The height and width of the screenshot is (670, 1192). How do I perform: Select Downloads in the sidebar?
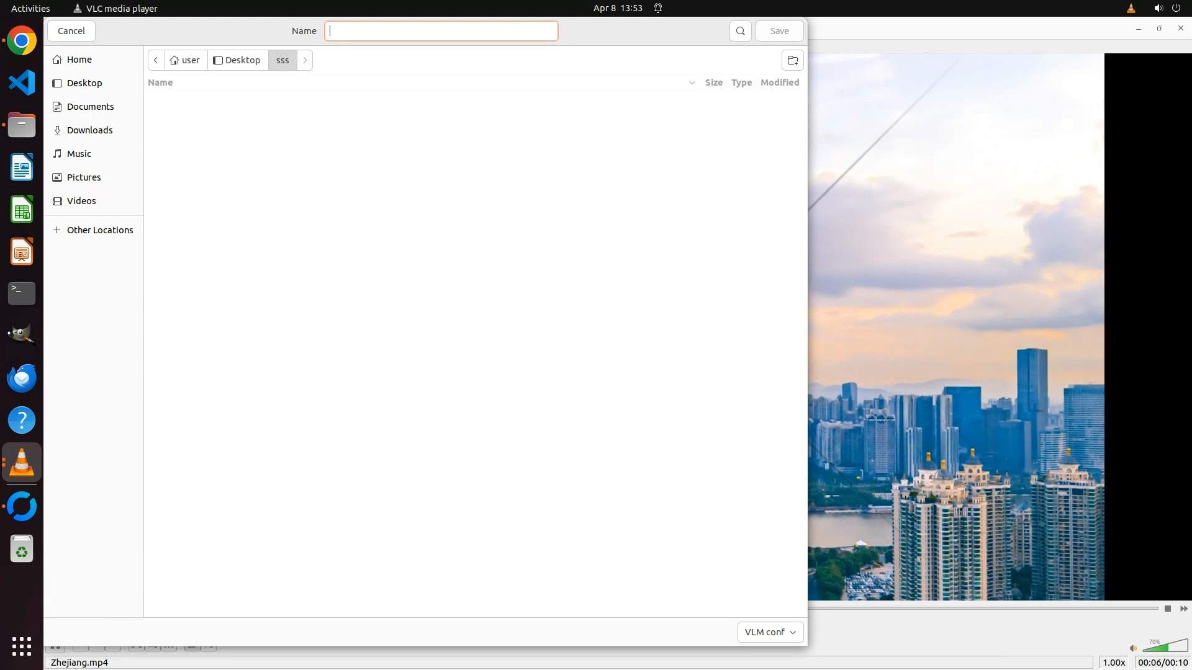click(x=89, y=130)
